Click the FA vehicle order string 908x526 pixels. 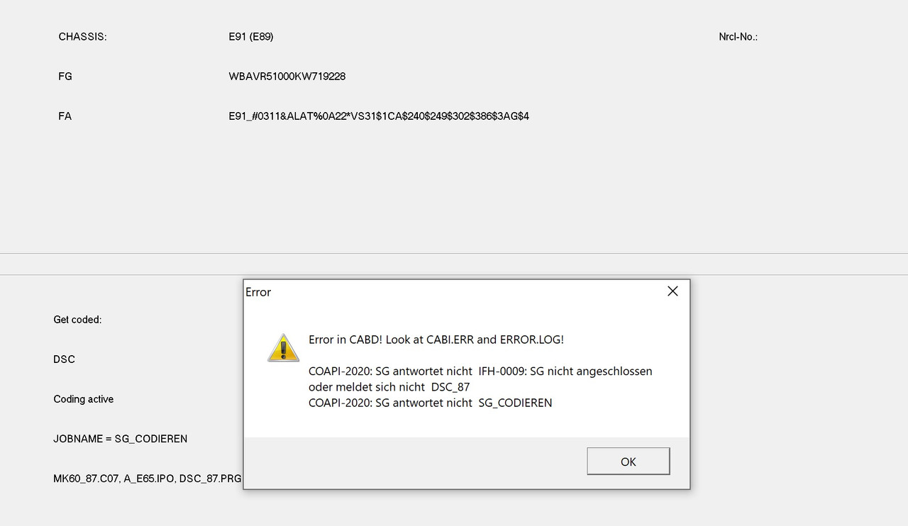coord(379,116)
